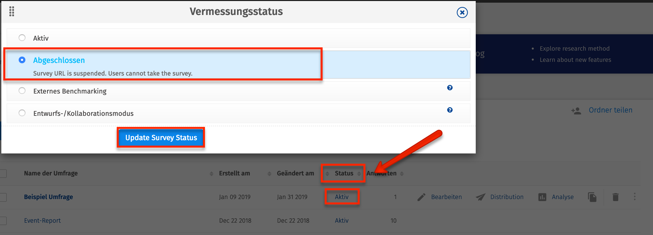
Task: Sort surveys by Erstellt am column
Action: (x=234, y=173)
